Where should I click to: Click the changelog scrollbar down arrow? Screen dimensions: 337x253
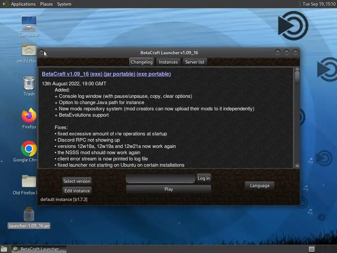(x=297, y=166)
